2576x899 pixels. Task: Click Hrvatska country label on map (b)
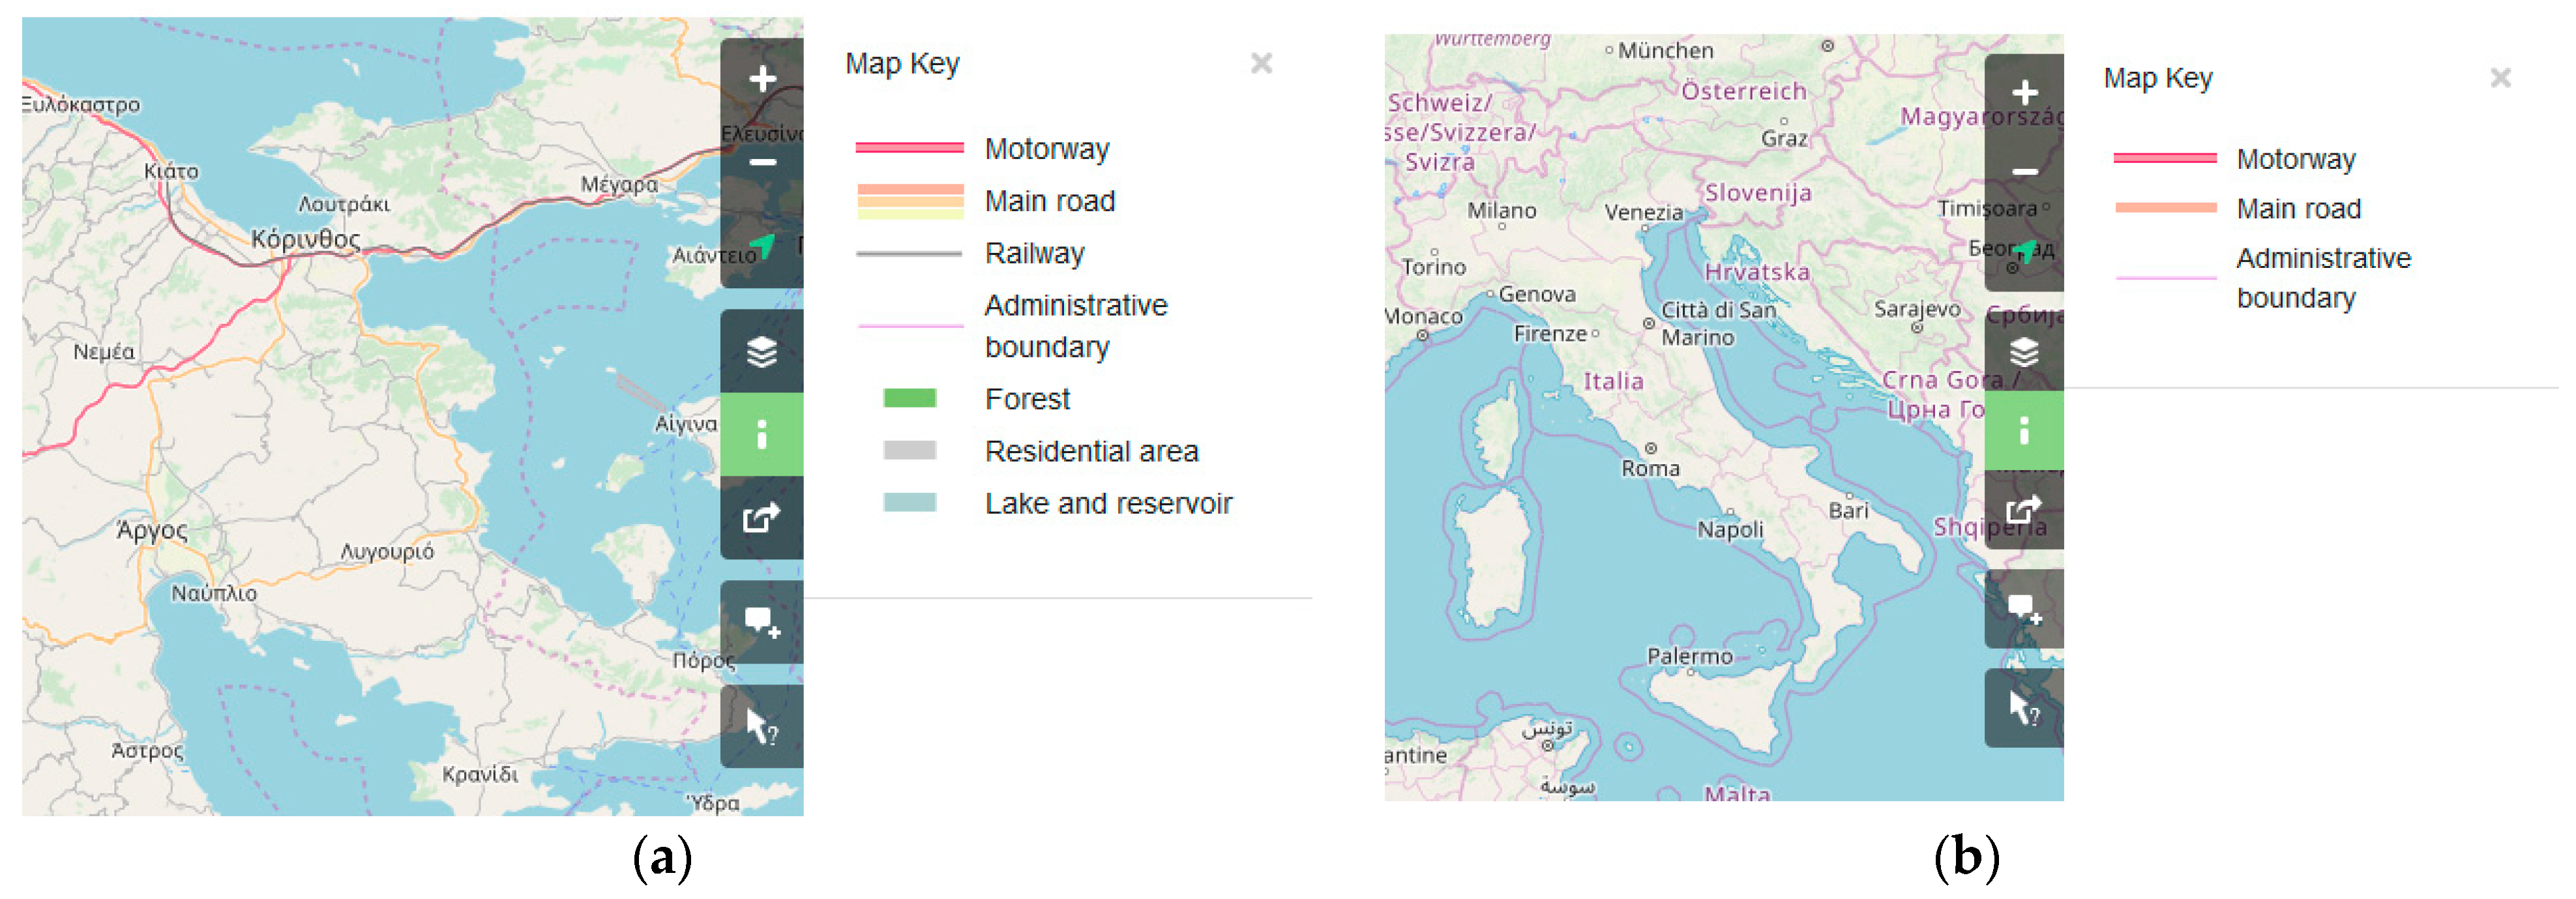[x=1757, y=272]
